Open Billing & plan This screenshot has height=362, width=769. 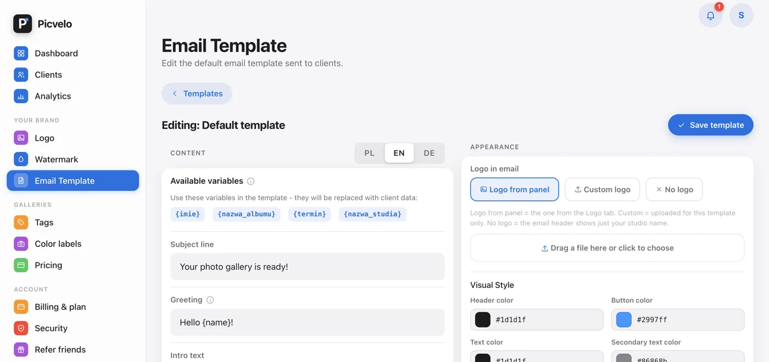(73, 307)
